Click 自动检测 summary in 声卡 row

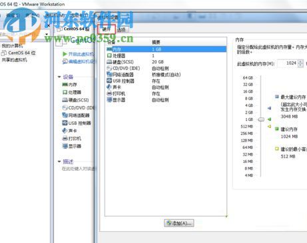tap(160, 87)
